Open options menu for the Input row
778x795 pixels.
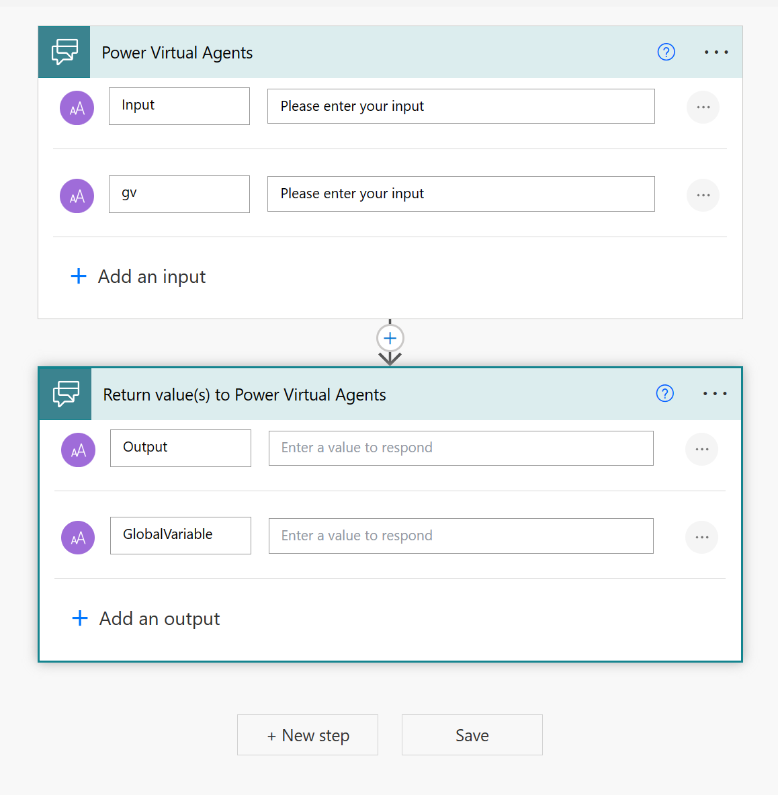703,107
